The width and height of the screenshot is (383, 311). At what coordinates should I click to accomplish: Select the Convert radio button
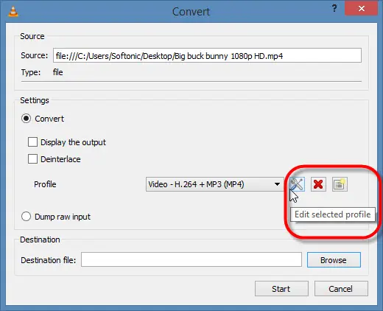pos(26,119)
